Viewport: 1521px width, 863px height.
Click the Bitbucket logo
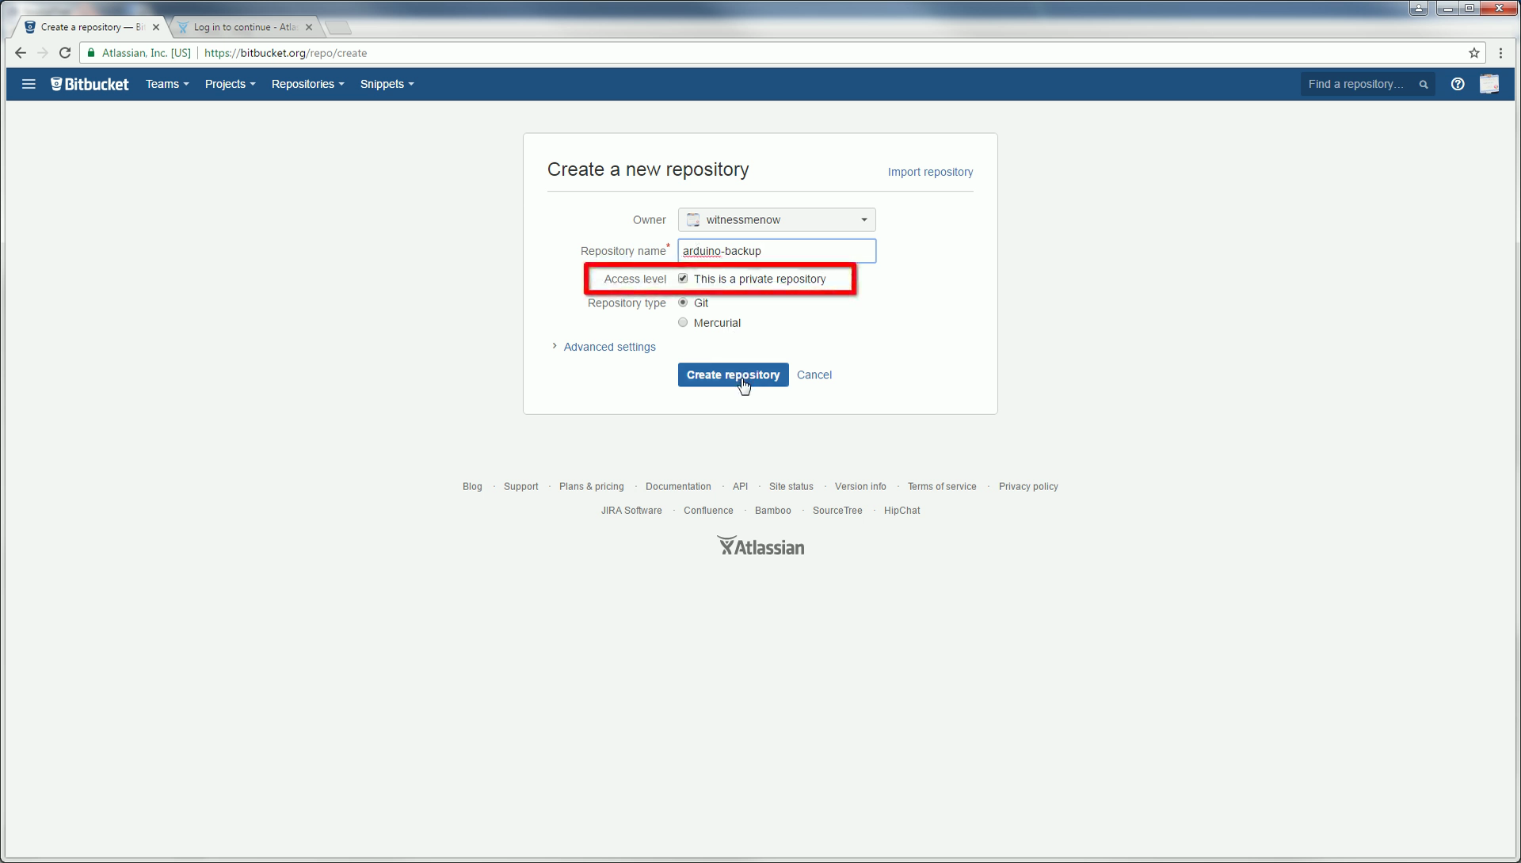[x=90, y=84]
